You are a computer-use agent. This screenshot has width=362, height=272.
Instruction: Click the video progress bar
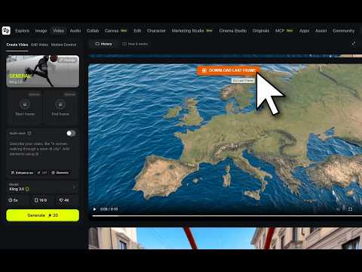[x=227, y=216]
